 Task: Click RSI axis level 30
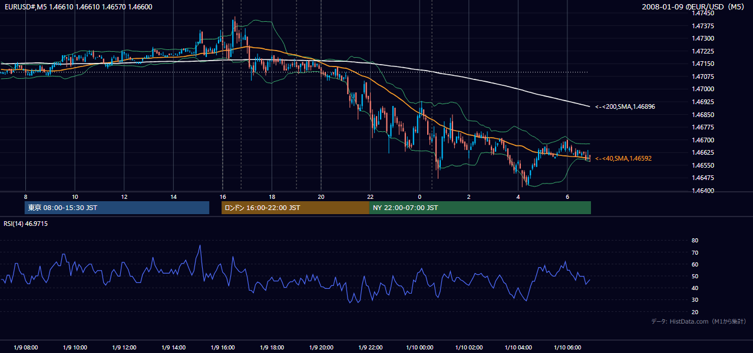pos(695,300)
